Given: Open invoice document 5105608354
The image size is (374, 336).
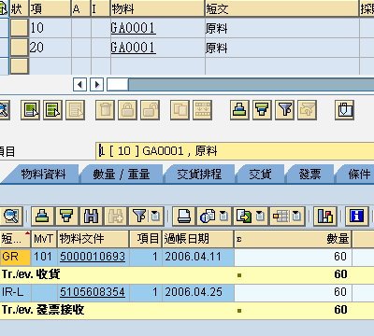Looking at the screenshot, I should click(x=93, y=292).
